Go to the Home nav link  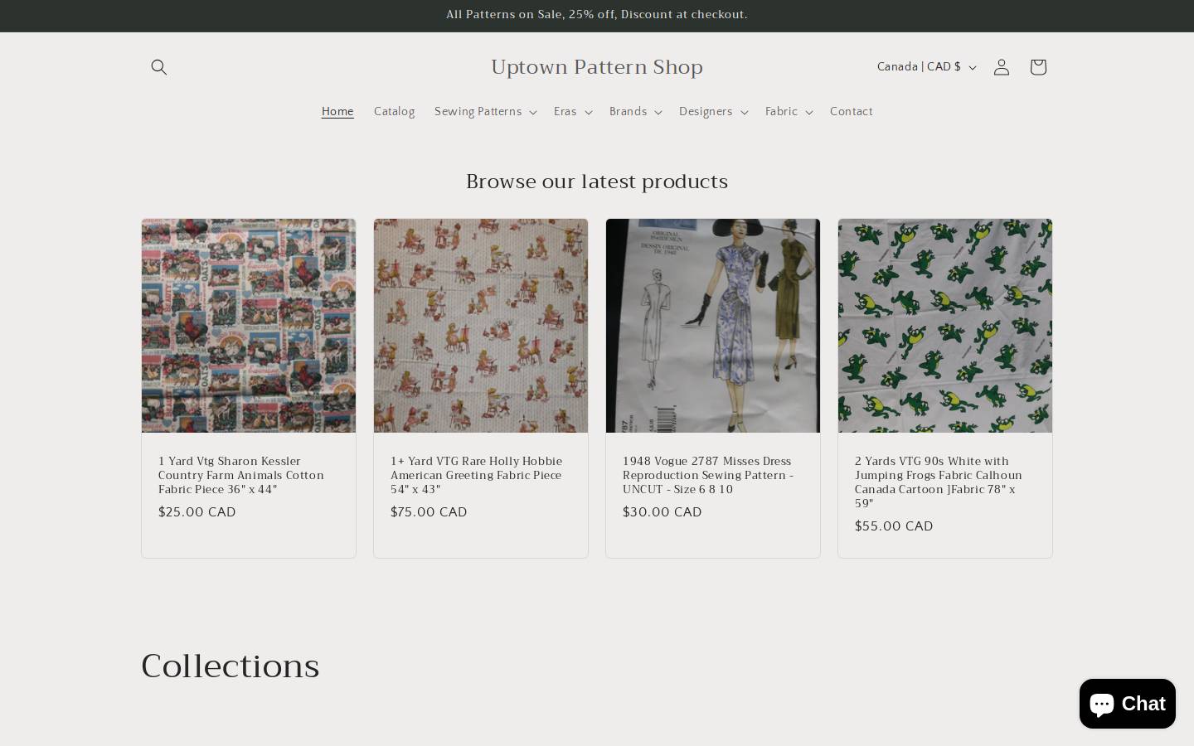pos(337,112)
